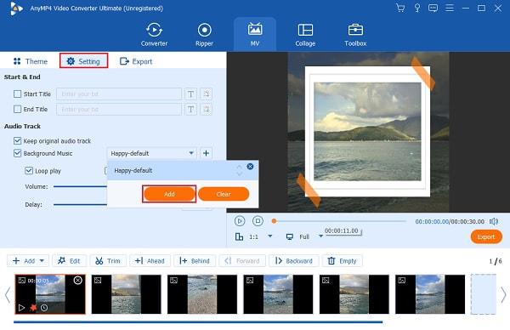510x330 pixels.
Task: Click the Backward toolbar button
Action: point(294,260)
